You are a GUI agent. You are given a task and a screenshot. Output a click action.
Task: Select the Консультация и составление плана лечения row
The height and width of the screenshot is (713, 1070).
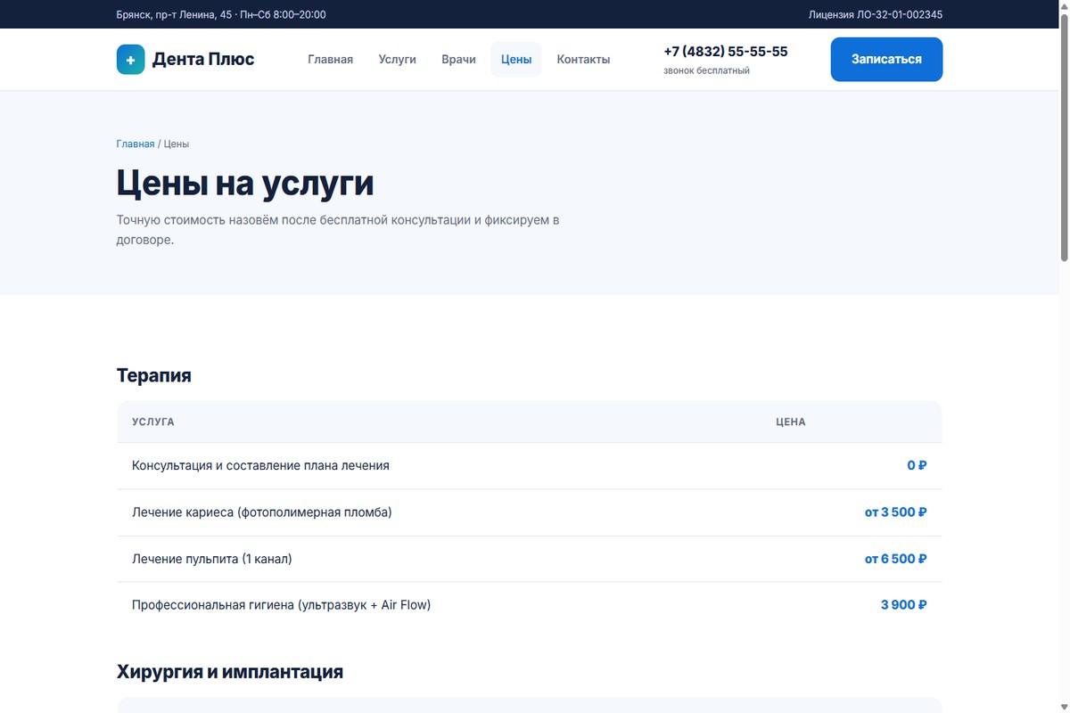click(530, 465)
